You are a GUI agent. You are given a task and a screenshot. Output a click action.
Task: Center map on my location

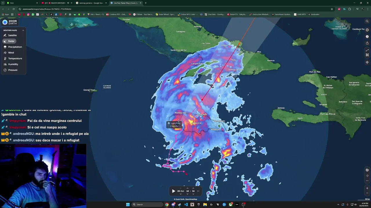click(x=367, y=62)
